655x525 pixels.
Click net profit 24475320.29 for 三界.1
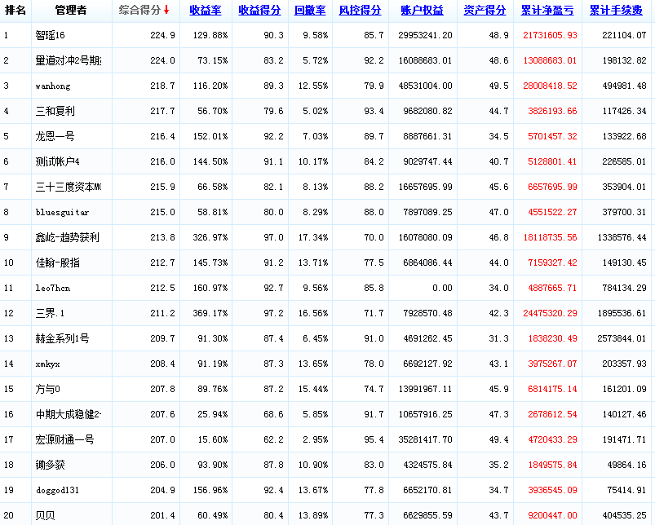pyautogui.click(x=548, y=313)
